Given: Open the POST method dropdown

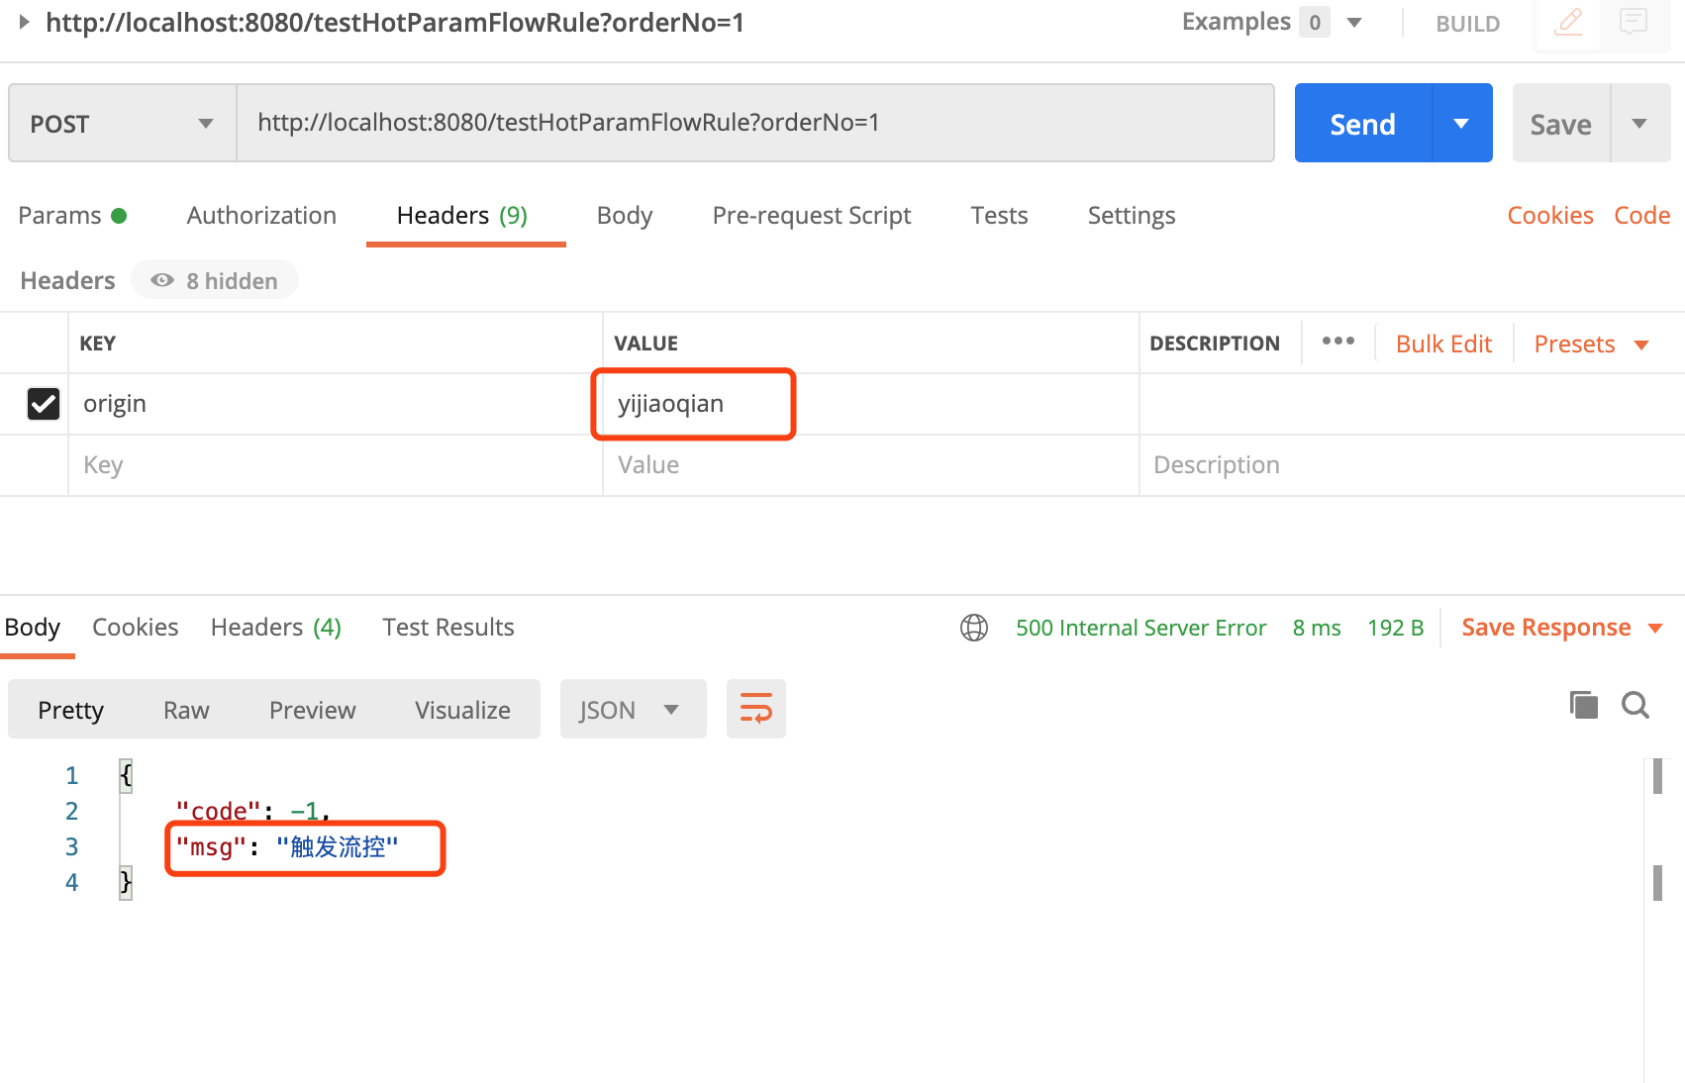Looking at the screenshot, I should [122, 124].
